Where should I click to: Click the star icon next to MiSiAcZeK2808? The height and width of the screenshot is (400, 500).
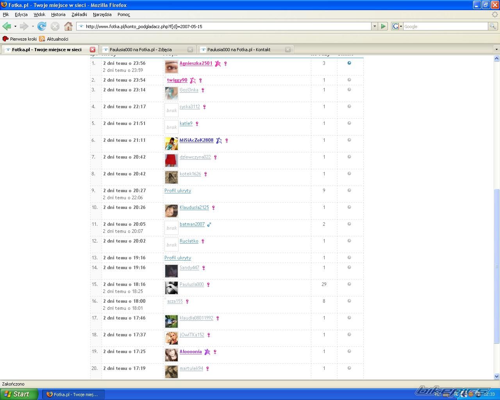(x=219, y=141)
